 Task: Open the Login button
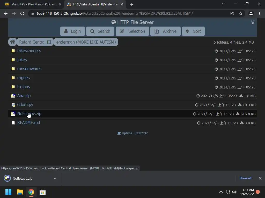coord(72,31)
